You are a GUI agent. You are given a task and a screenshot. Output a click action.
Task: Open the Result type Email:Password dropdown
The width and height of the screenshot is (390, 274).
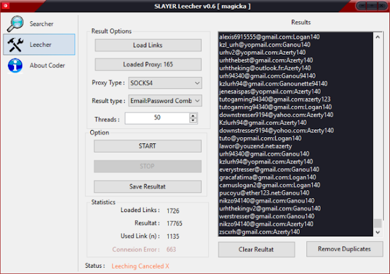click(x=165, y=101)
